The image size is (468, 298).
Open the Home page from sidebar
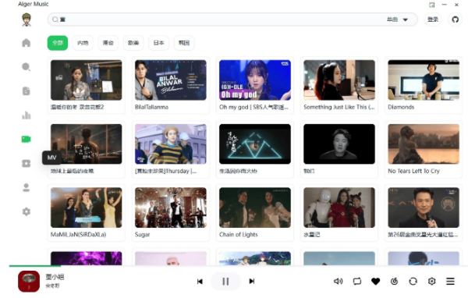[x=27, y=43]
